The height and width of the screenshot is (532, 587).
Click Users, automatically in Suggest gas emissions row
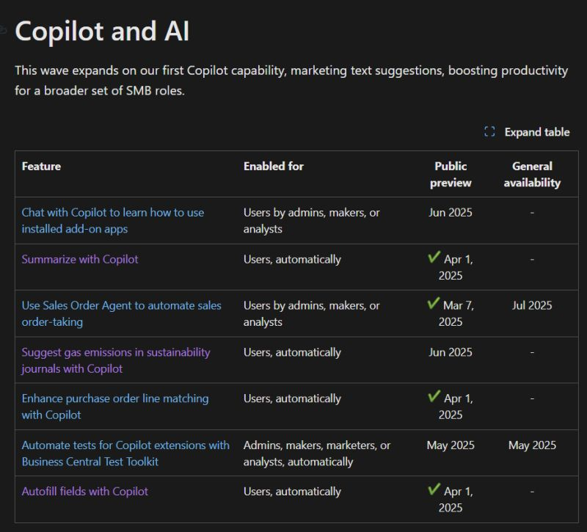pyautogui.click(x=292, y=352)
